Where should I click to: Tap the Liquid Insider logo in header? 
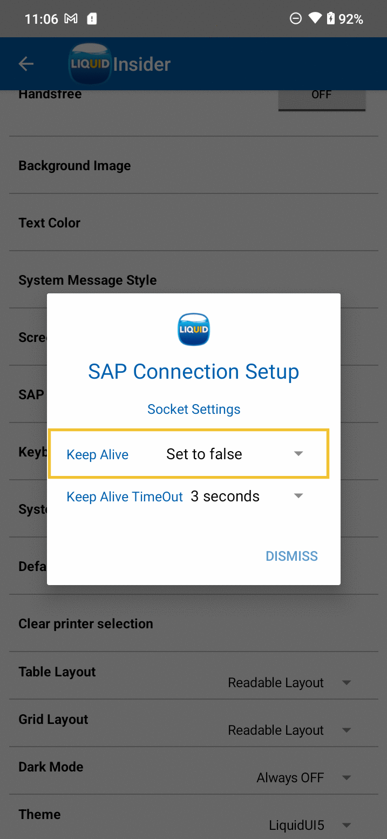(x=120, y=64)
